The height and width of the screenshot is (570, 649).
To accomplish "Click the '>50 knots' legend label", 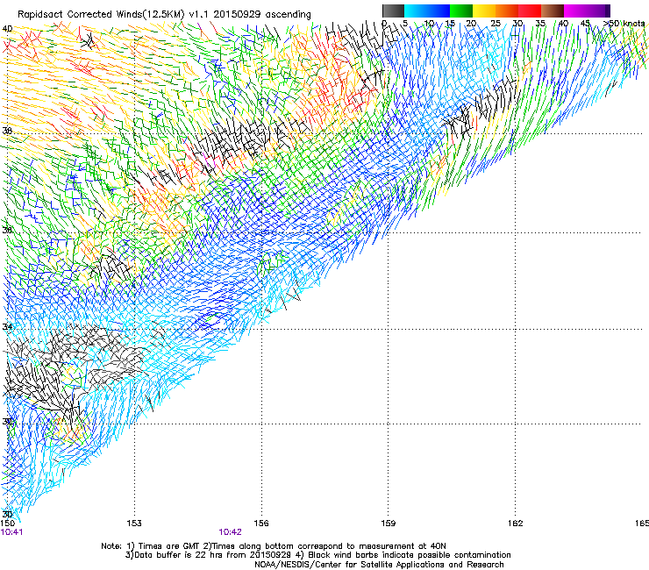I will click(x=624, y=24).
